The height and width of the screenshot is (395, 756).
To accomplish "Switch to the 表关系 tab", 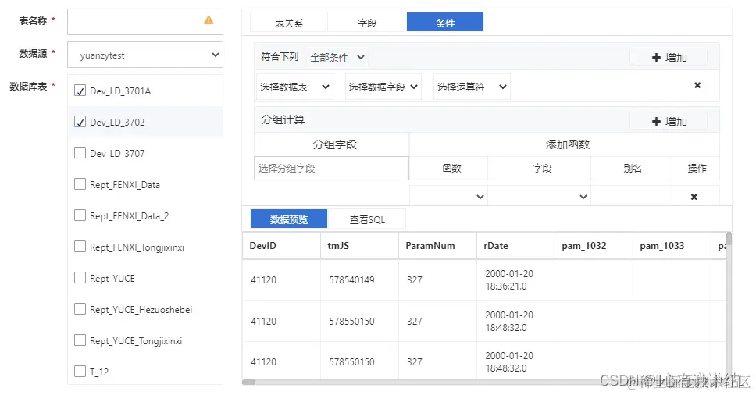I will coord(289,23).
